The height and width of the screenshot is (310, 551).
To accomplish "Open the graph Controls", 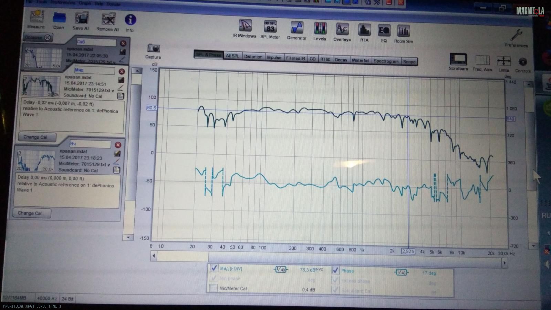I will point(523,65).
